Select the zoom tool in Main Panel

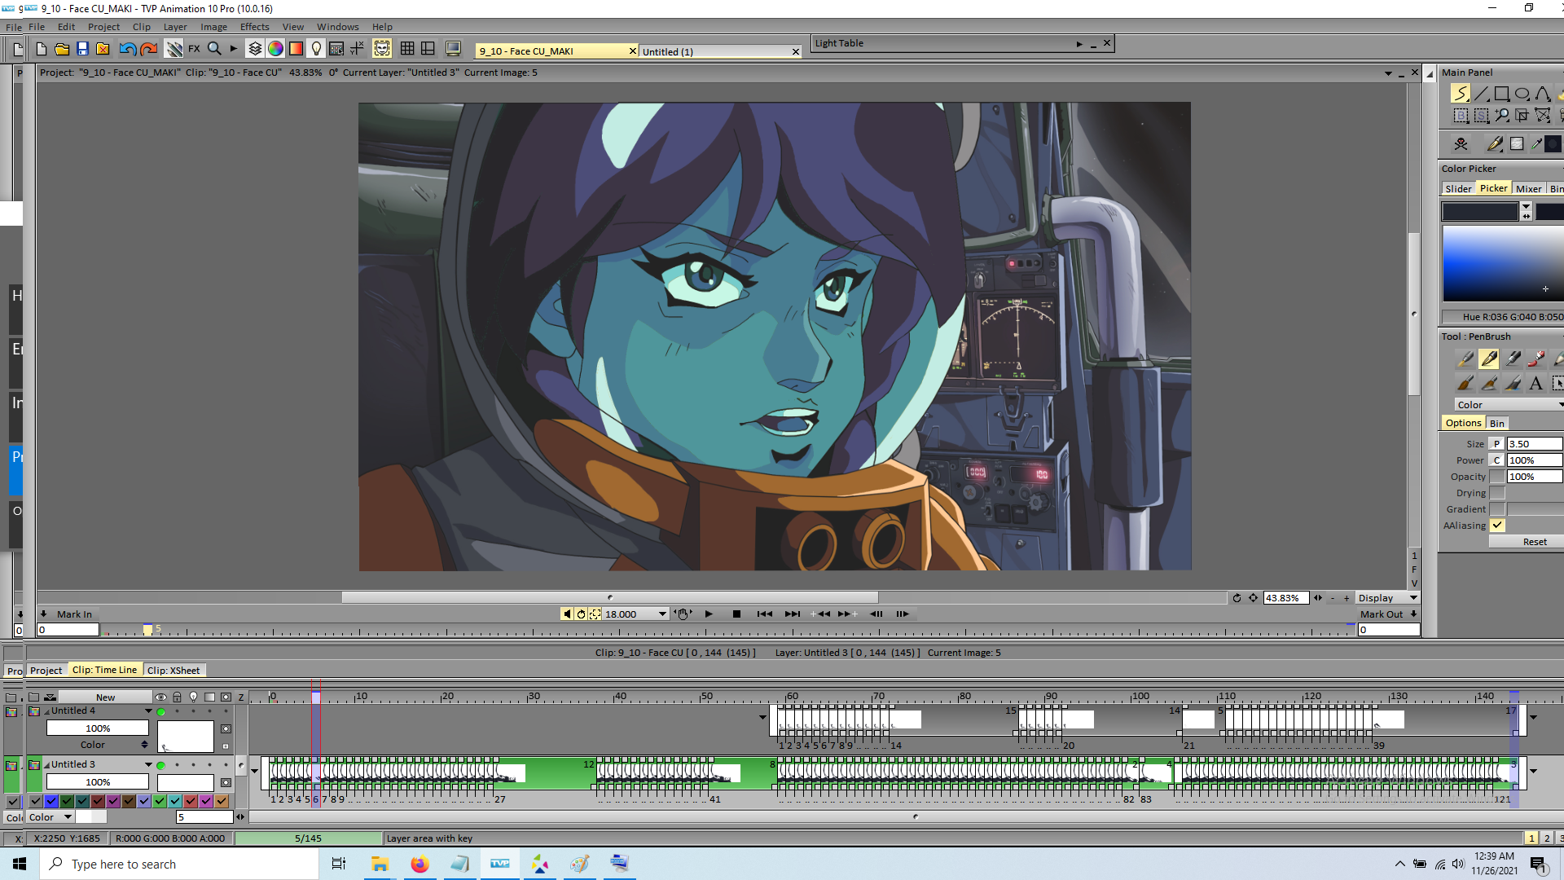pyautogui.click(x=1502, y=116)
